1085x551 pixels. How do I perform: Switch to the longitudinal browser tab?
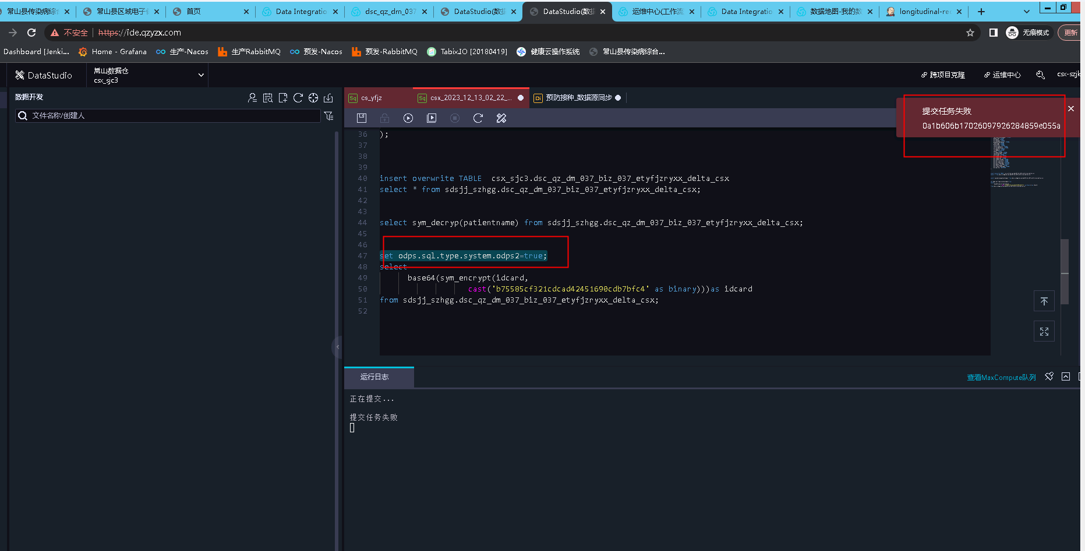(x=924, y=12)
